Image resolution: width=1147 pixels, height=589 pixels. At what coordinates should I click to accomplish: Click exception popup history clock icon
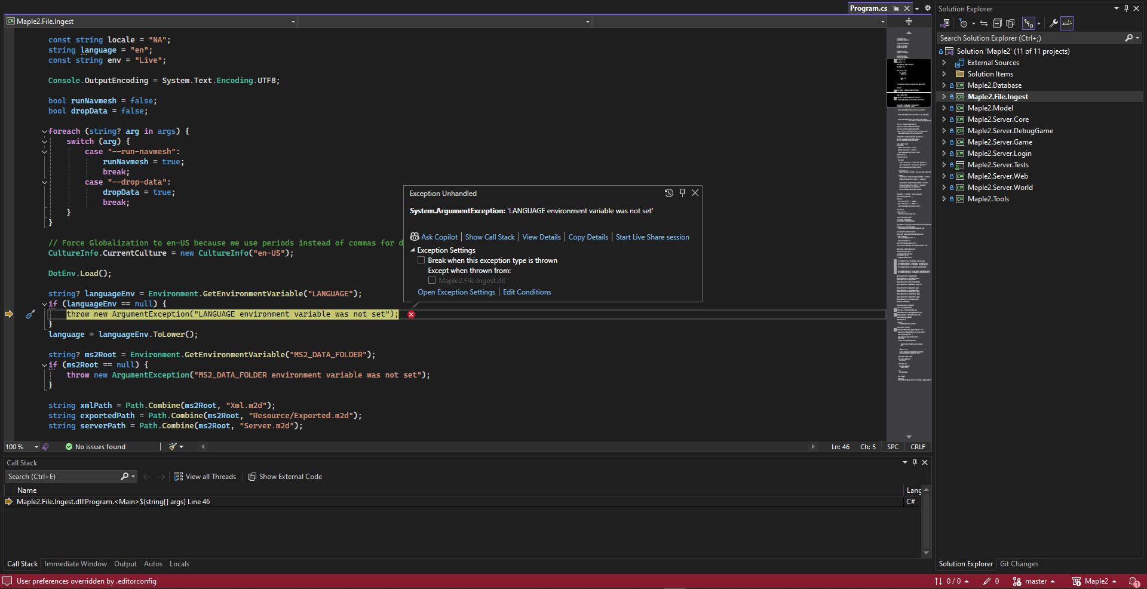[x=668, y=193]
